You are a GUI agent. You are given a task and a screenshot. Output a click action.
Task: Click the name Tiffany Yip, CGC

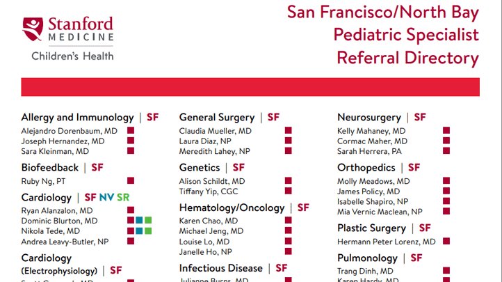(209, 191)
